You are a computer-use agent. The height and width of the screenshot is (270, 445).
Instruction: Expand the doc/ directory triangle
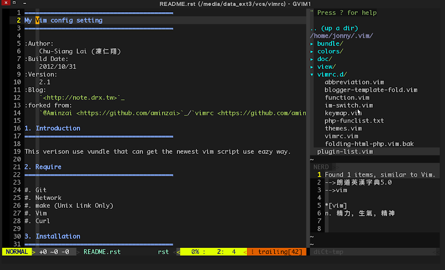pyautogui.click(x=311, y=59)
